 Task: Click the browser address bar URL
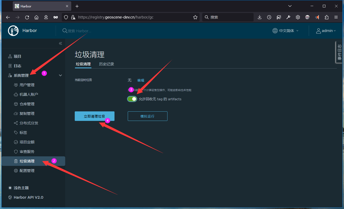coord(116,17)
